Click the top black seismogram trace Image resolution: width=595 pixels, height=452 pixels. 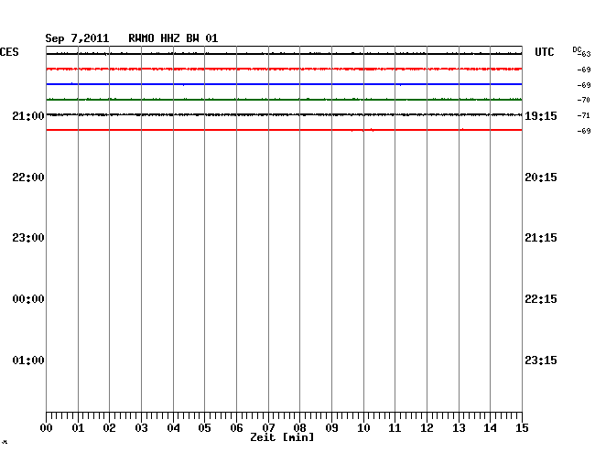[x=284, y=54]
